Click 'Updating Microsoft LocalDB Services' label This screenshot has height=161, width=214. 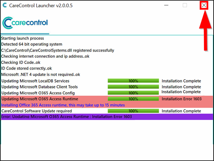(x=35, y=81)
